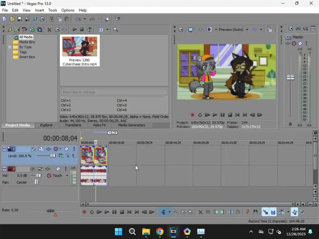
Task: Open the media Views dropdown arrow
Action: pyautogui.click(x=107, y=30)
